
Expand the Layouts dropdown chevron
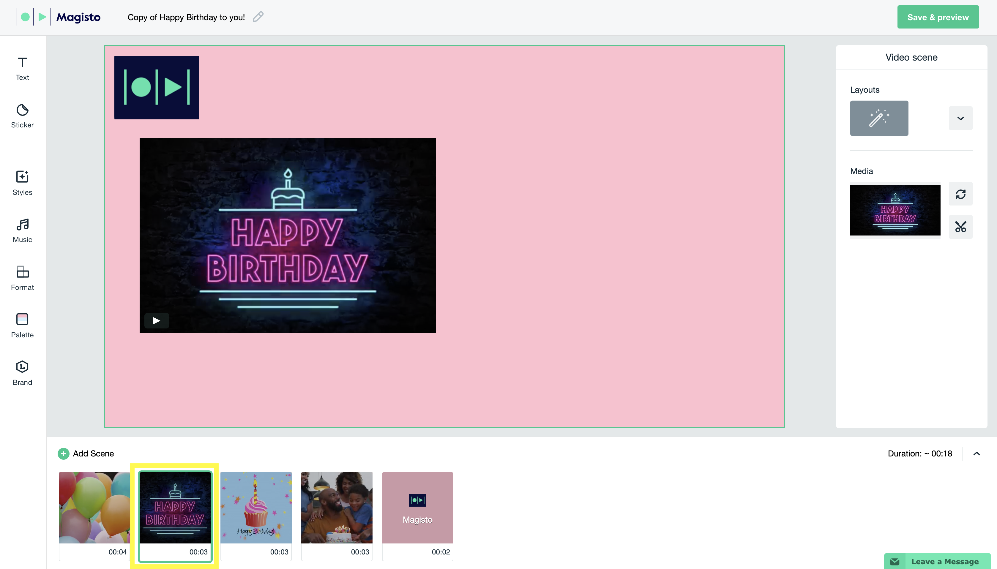tap(960, 118)
